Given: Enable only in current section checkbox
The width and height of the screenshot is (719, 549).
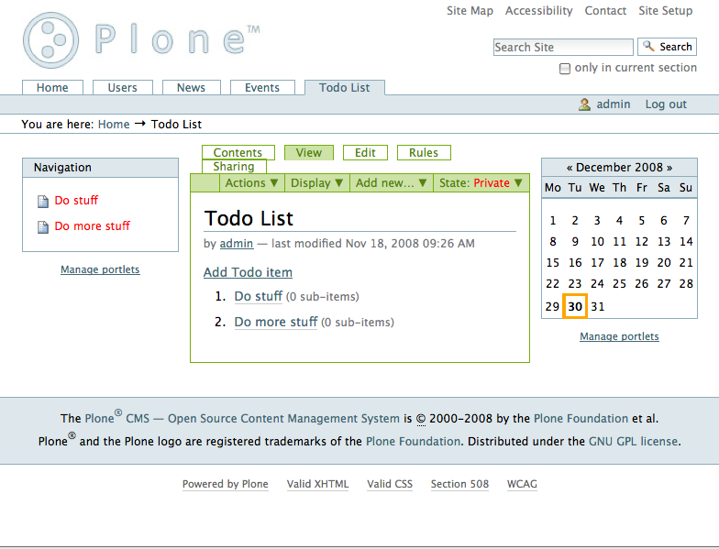Looking at the screenshot, I should 565,69.
